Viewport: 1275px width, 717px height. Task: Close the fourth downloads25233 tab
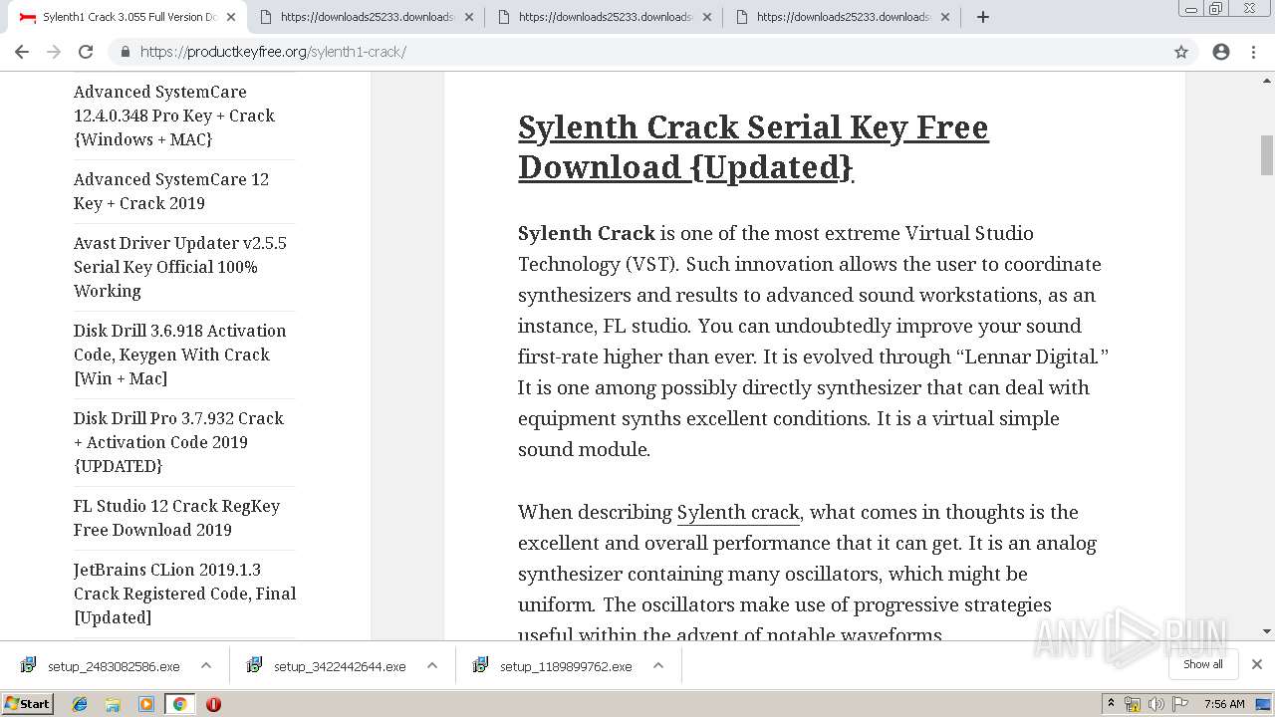[945, 17]
